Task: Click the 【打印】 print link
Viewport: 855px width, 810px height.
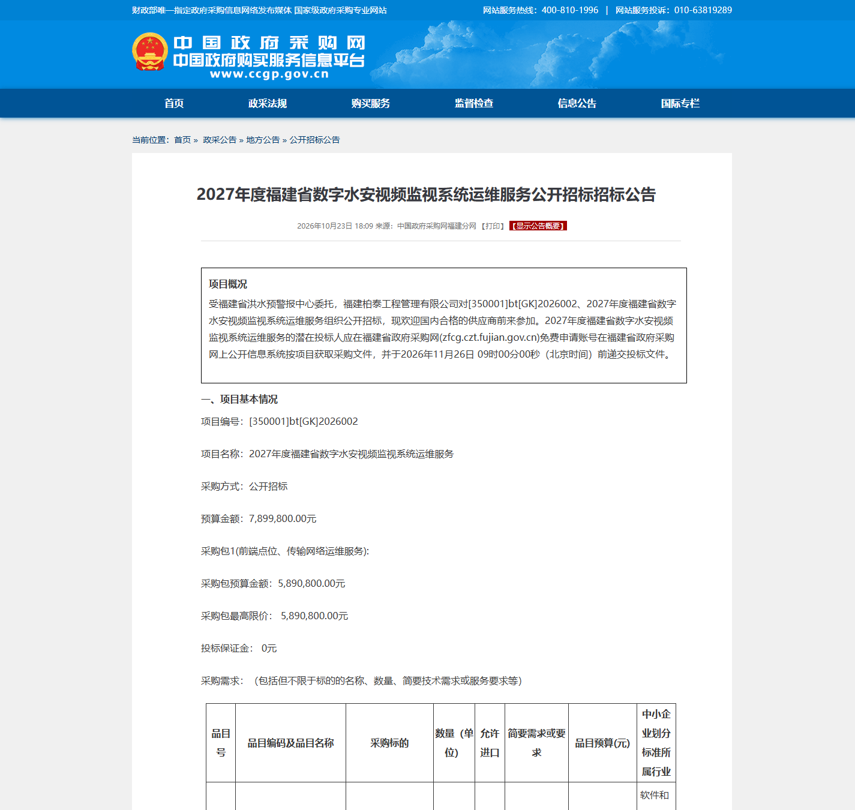Action: [x=493, y=226]
